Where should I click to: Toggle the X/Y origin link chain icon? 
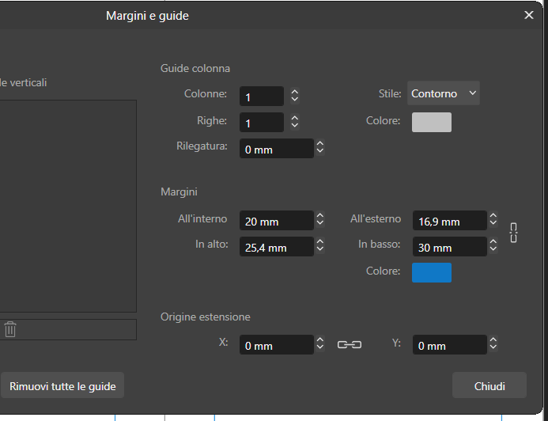click(x=350, y=345)
